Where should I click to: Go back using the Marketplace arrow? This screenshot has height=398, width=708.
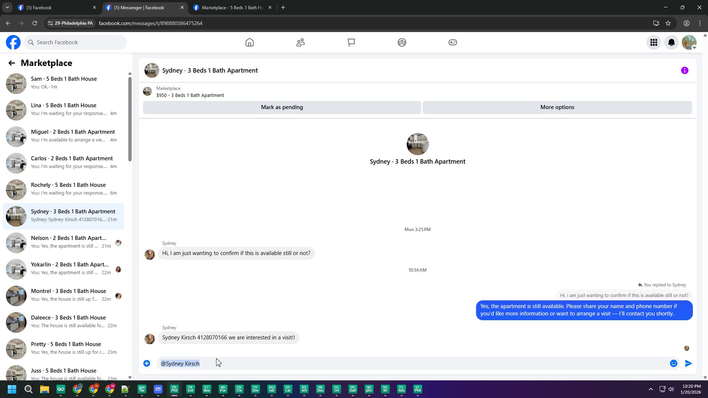click(12, 63)
